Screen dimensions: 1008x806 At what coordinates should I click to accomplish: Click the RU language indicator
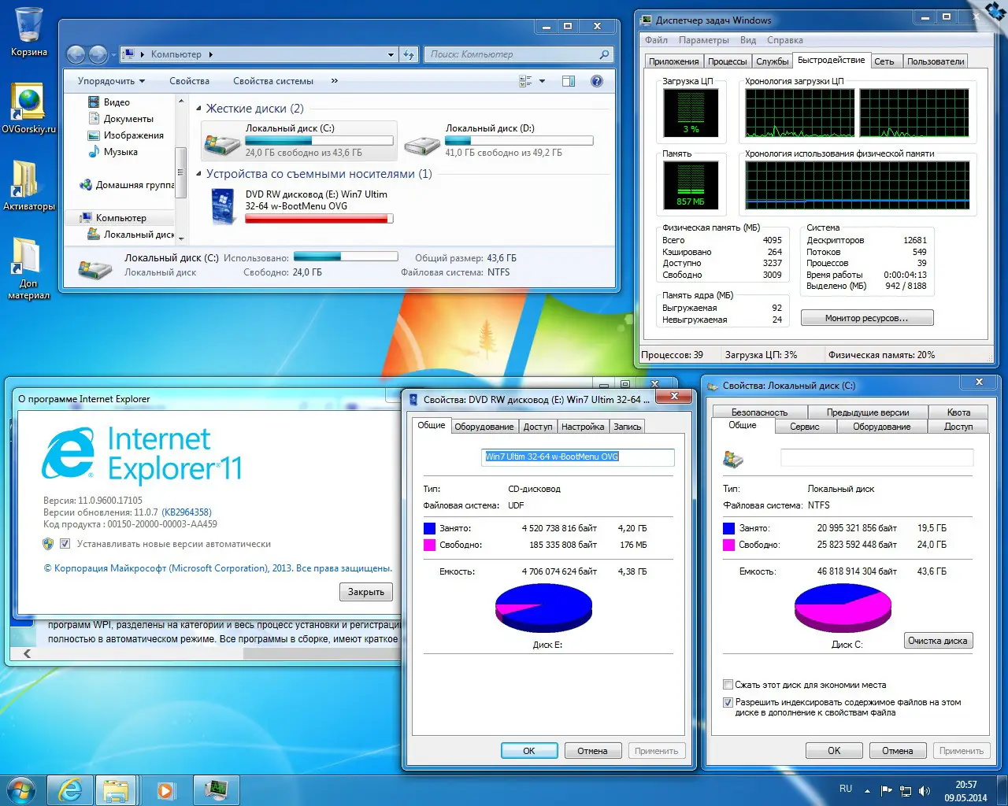[846, 789]
